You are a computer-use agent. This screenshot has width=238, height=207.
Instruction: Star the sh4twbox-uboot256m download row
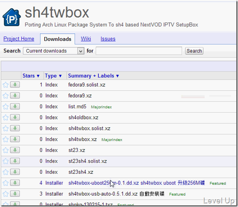pos(6,183)
